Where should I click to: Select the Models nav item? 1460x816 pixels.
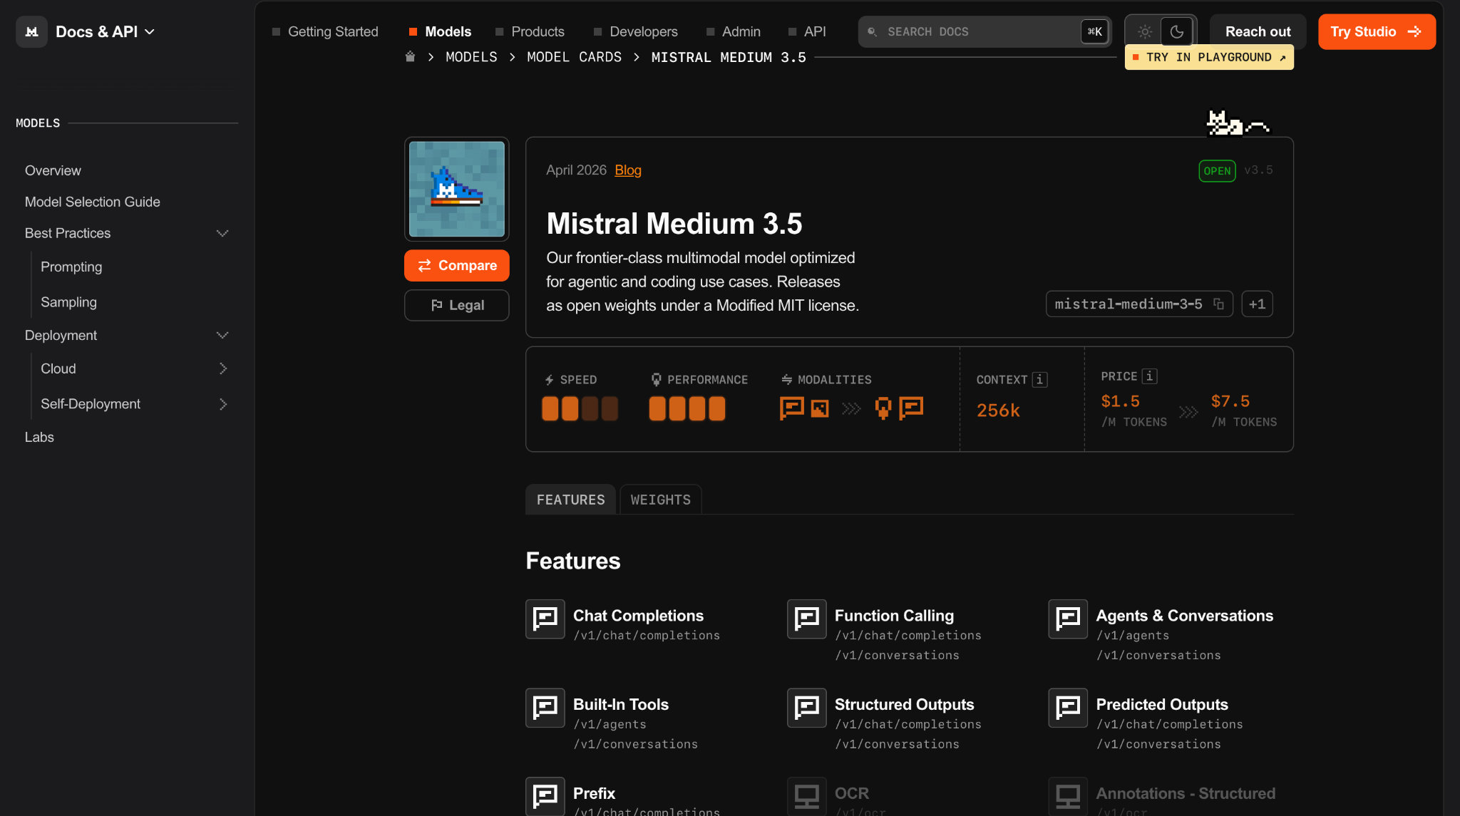click(440, 32)
